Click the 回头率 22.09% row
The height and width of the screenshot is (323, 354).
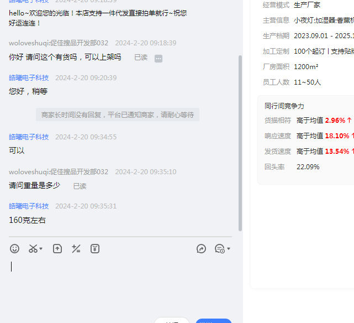coord(292,166)
